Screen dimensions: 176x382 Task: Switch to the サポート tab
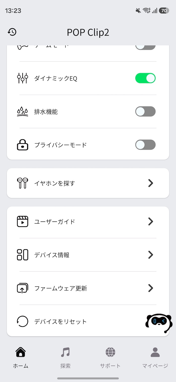tap(110, 358)
